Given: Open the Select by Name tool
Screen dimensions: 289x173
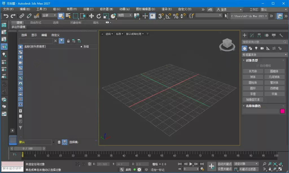Looking at the screenshot, I should point(68,16).
